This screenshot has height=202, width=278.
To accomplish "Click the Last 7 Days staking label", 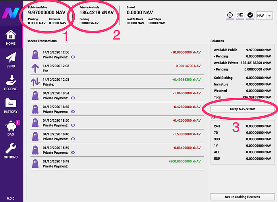I will pos(154,19).
